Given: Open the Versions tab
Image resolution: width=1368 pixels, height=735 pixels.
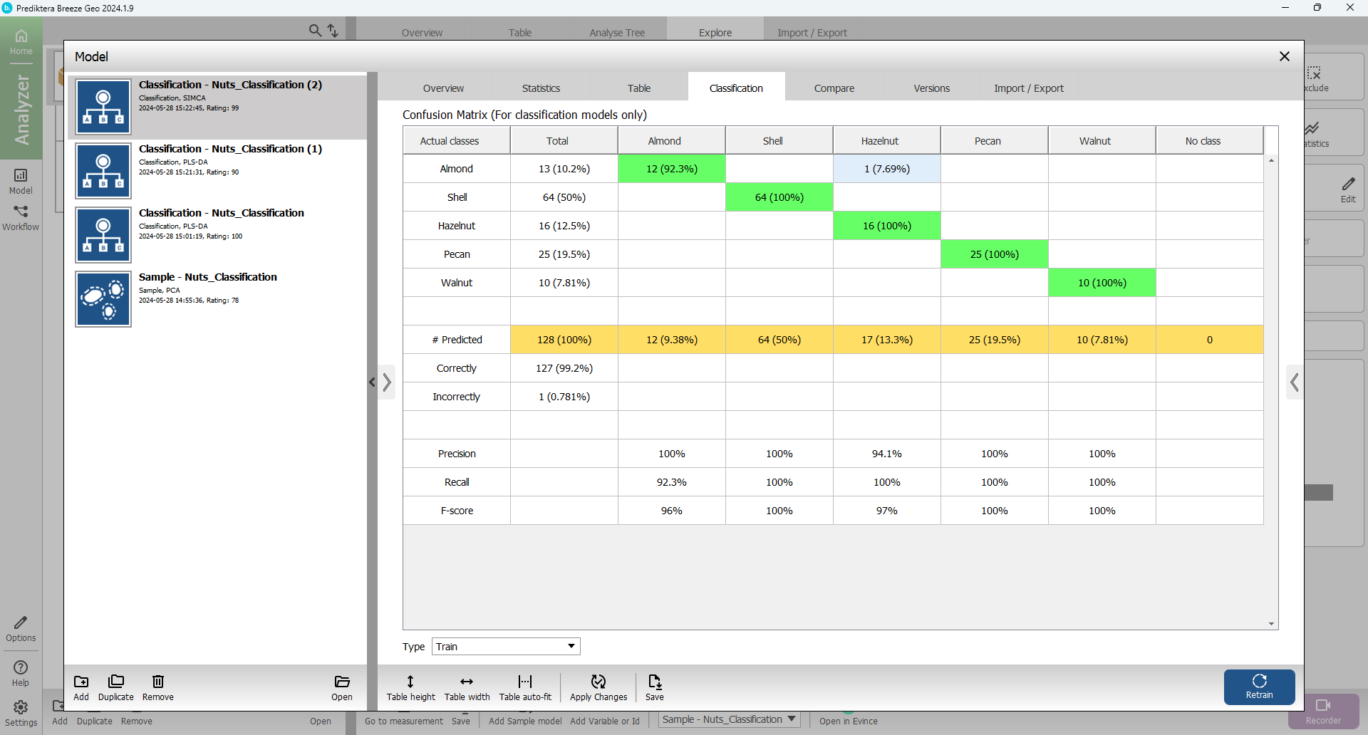Looking at the screenshot, I should pos(931,88).
